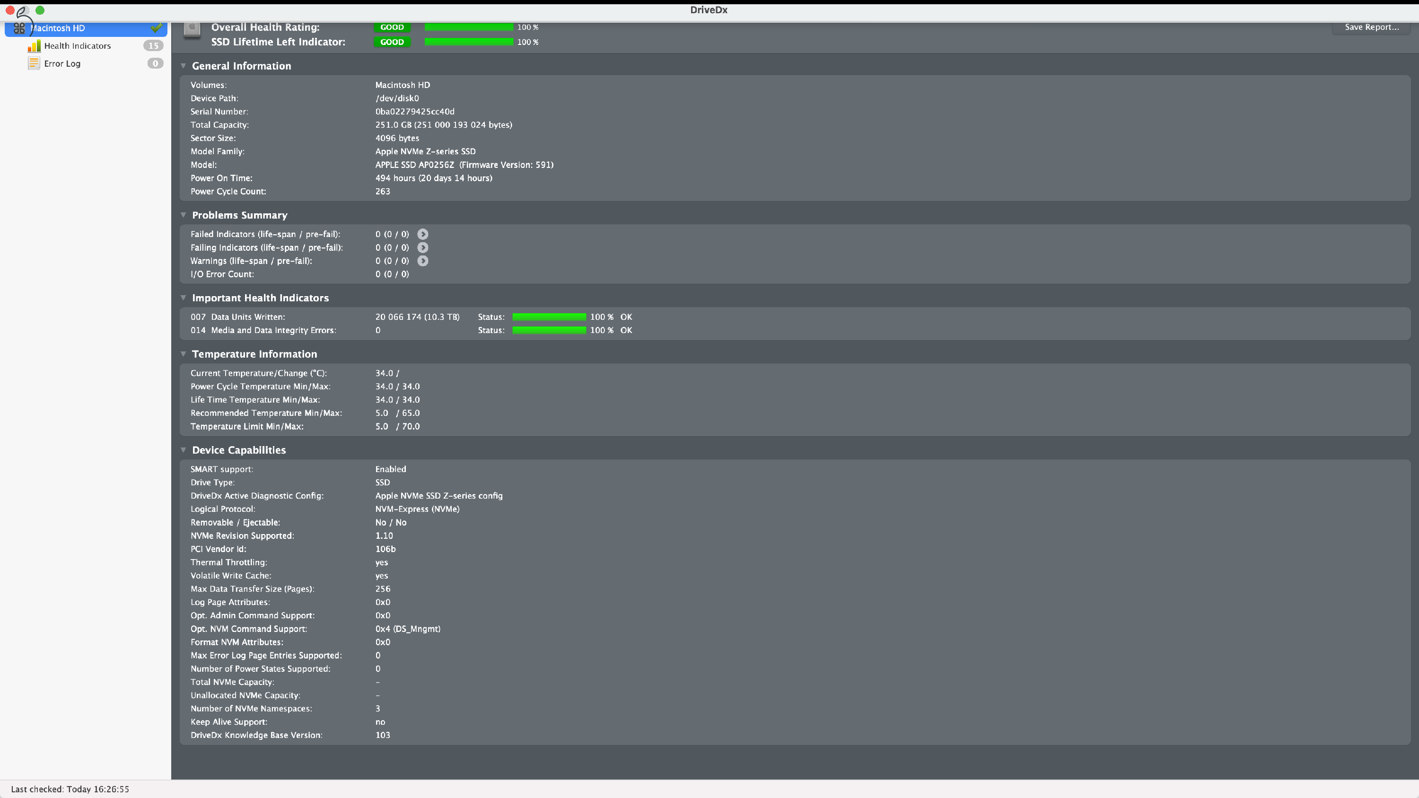Click the PCI Vendor Id value 106b
1419x798 pixels.
tap(385, 549)
